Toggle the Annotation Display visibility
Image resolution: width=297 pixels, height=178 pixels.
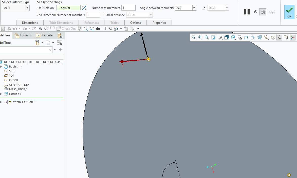pyautogui.click(x=286, y=37)
